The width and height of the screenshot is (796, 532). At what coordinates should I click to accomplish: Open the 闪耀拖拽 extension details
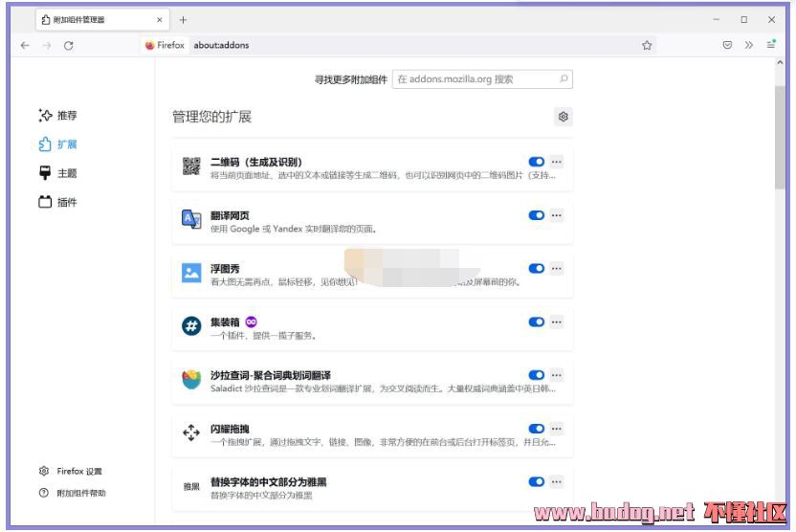coord(372,434)
